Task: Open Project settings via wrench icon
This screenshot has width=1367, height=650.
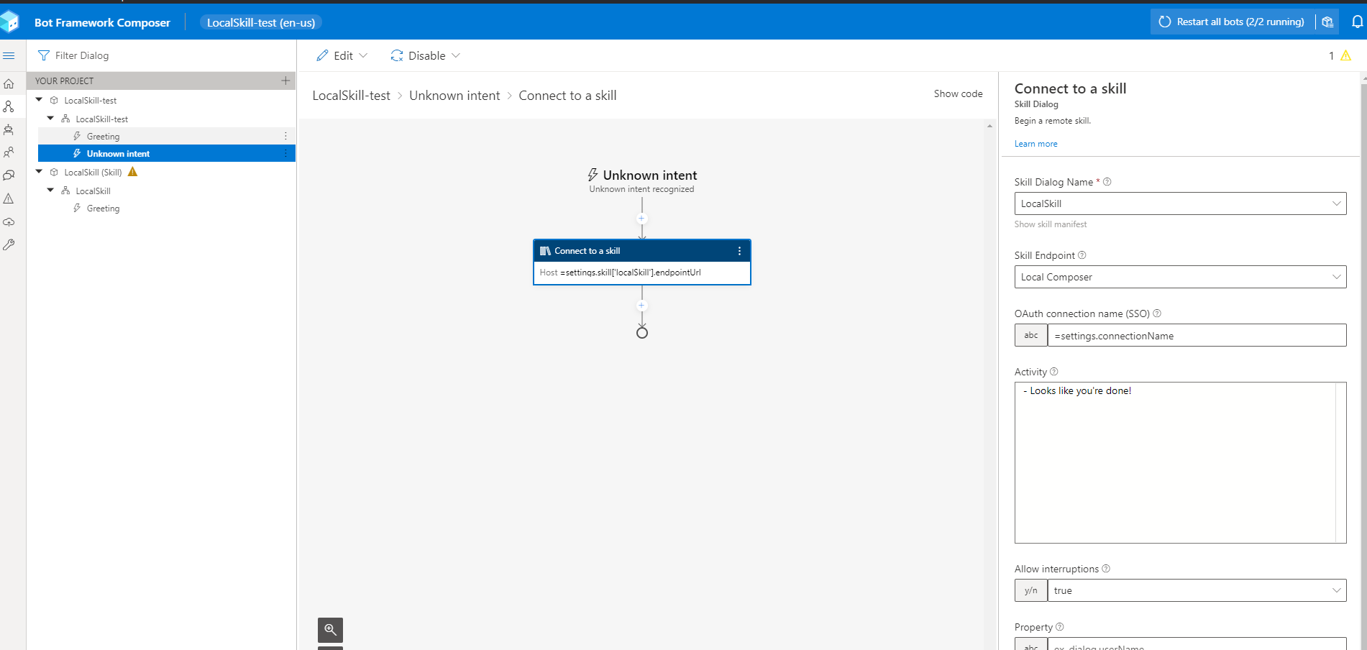Action: point(9,244)
